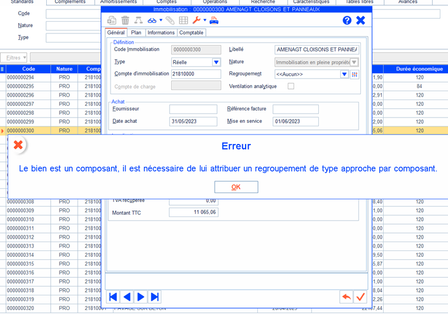Click the orange undo arrow icon
The width and height of the screenshot is (448, 320).
pos(346,297)
